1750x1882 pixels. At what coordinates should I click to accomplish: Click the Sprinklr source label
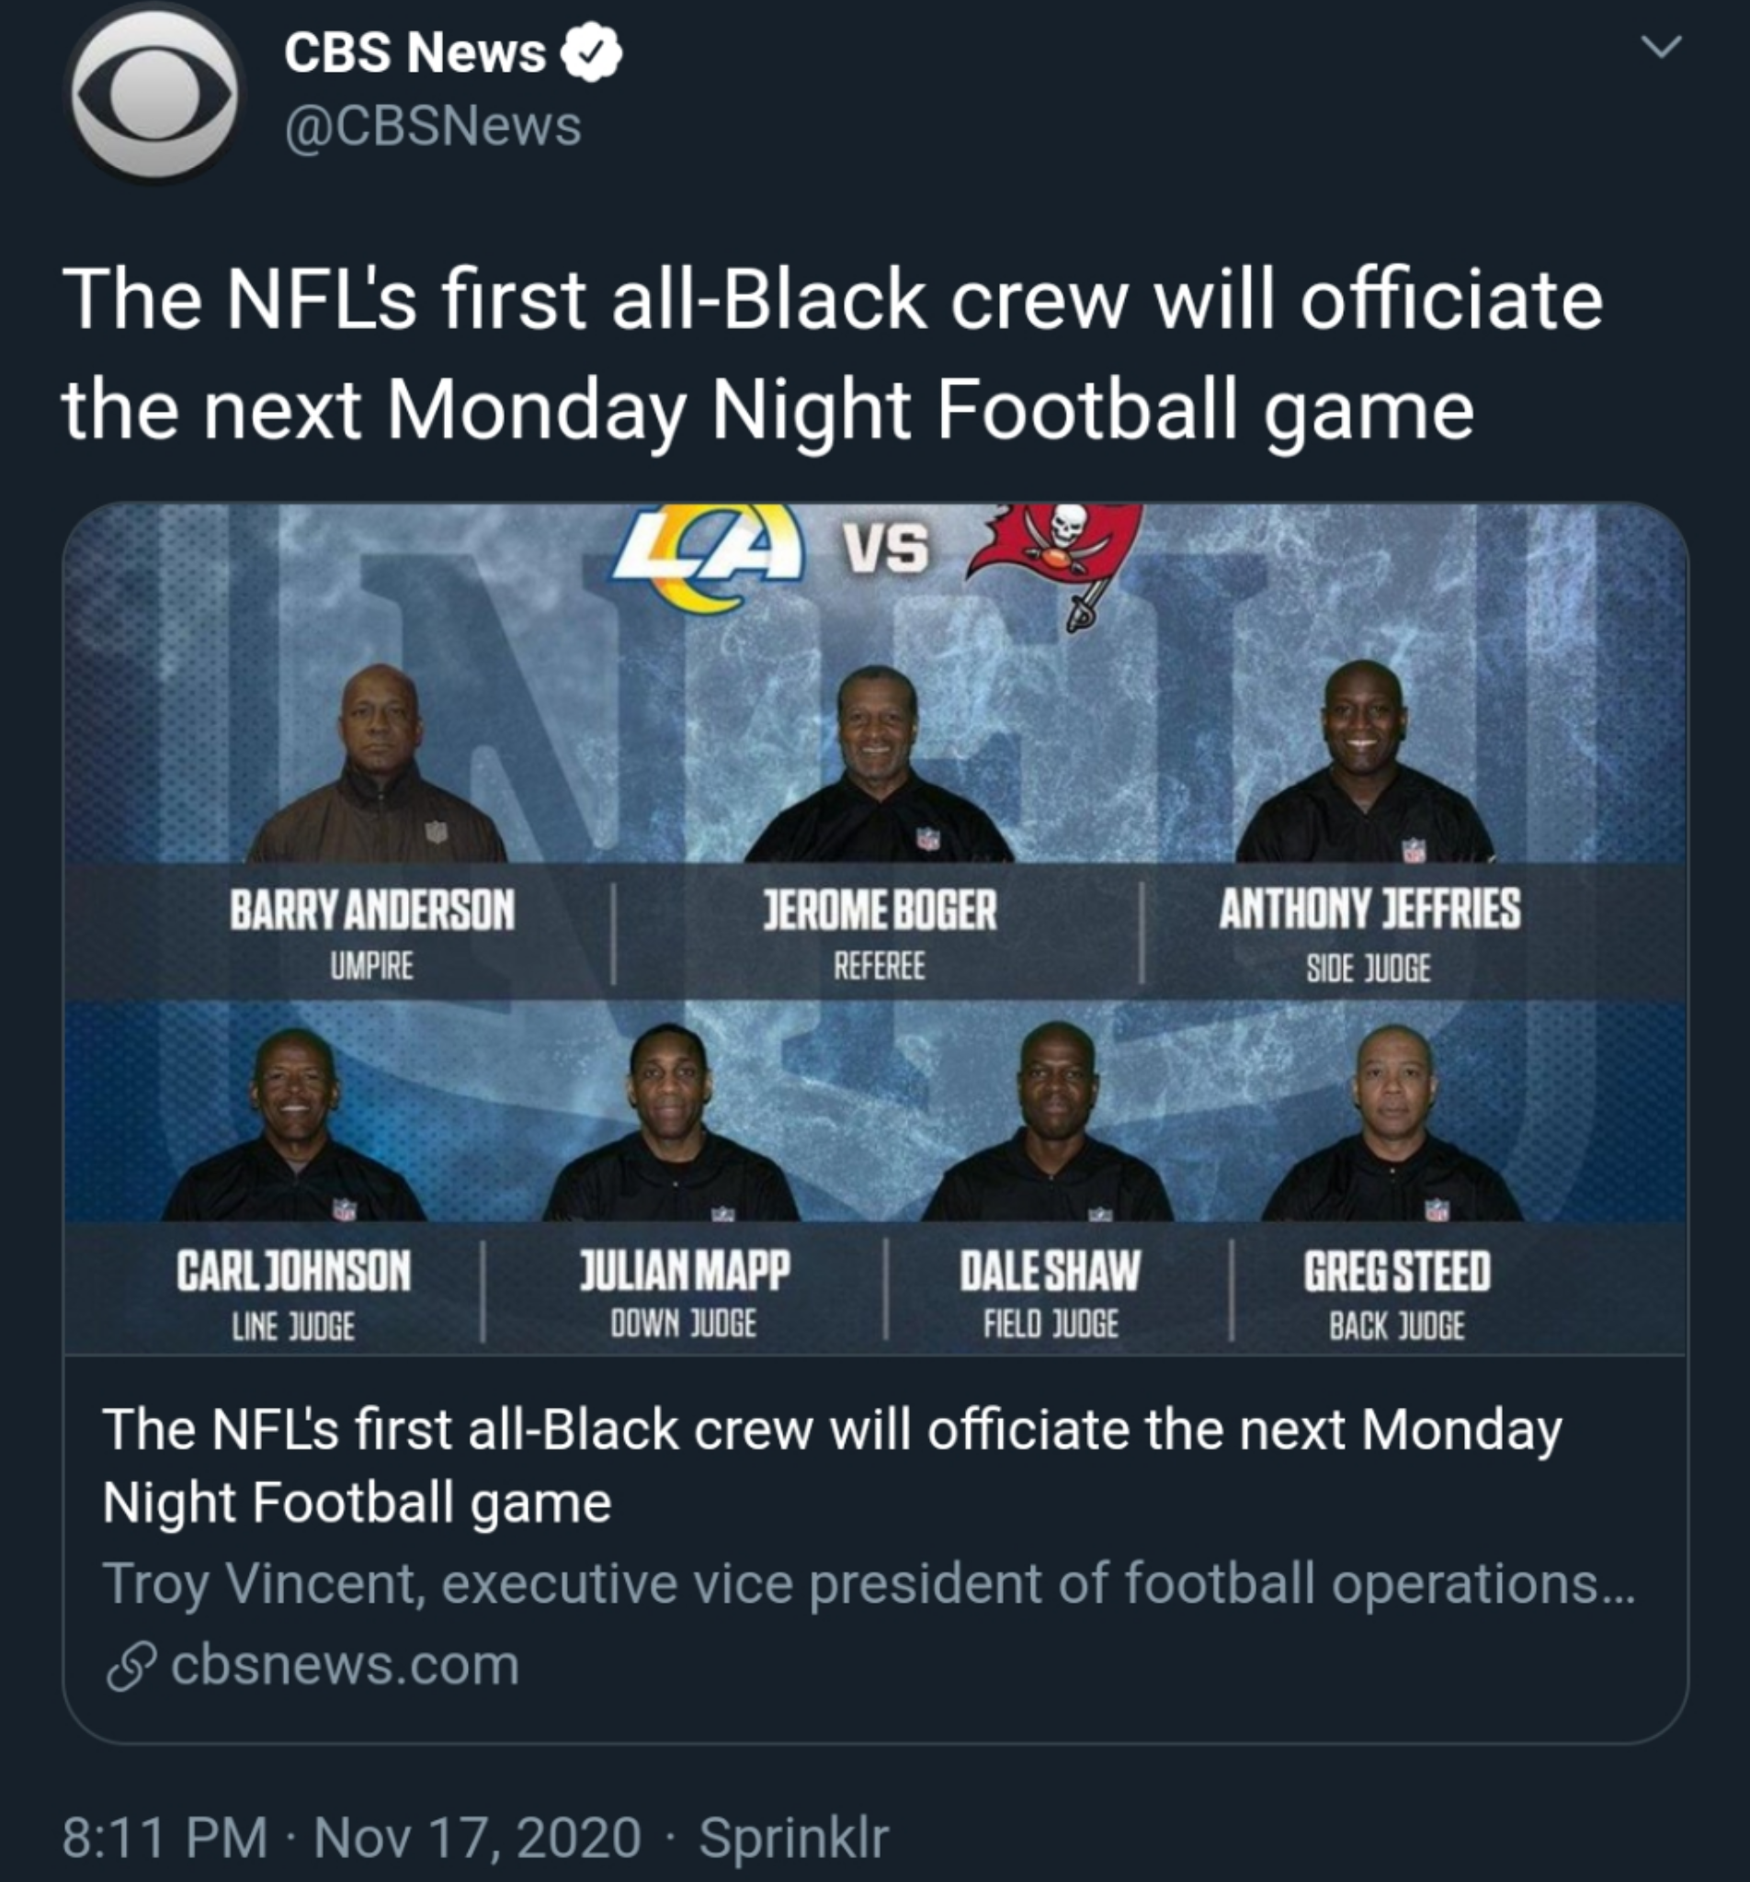click(793, 1839)
